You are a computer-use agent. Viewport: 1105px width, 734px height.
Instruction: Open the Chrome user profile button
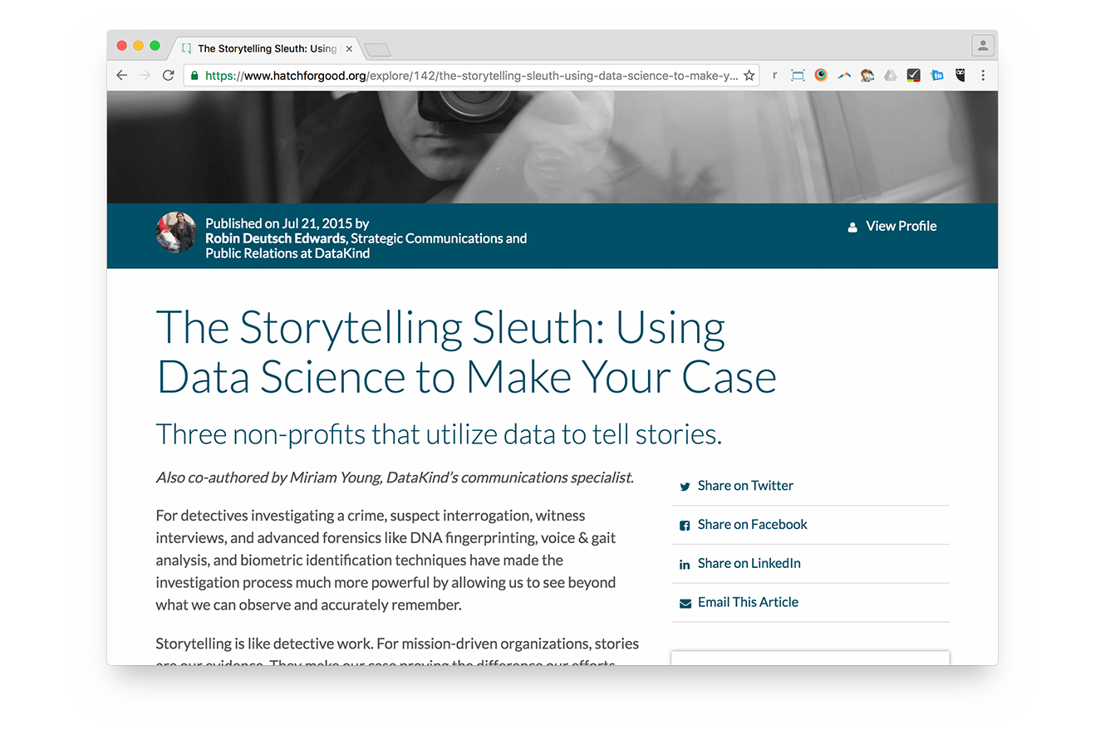982,46
